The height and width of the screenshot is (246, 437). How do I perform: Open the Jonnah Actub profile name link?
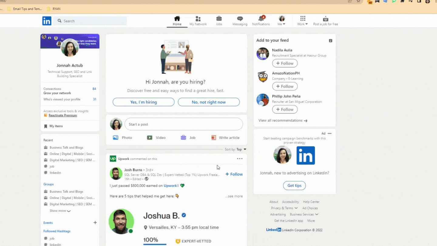click(70, 65)
